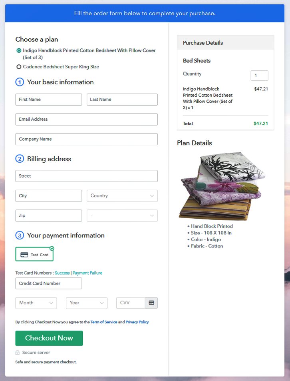Open the Month expiry dropdown
290x381 pixels.
(36, 303)
